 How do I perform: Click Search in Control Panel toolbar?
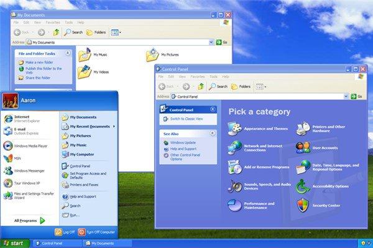tap(218, 87)
